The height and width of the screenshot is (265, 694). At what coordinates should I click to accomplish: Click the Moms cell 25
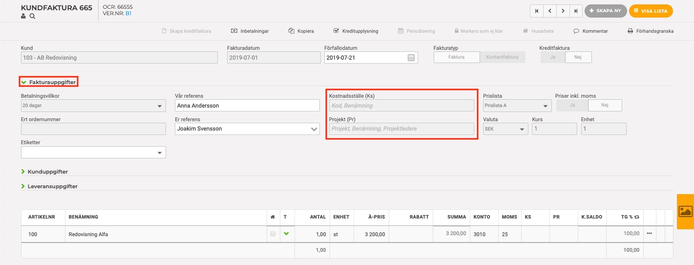pos(509,234)
